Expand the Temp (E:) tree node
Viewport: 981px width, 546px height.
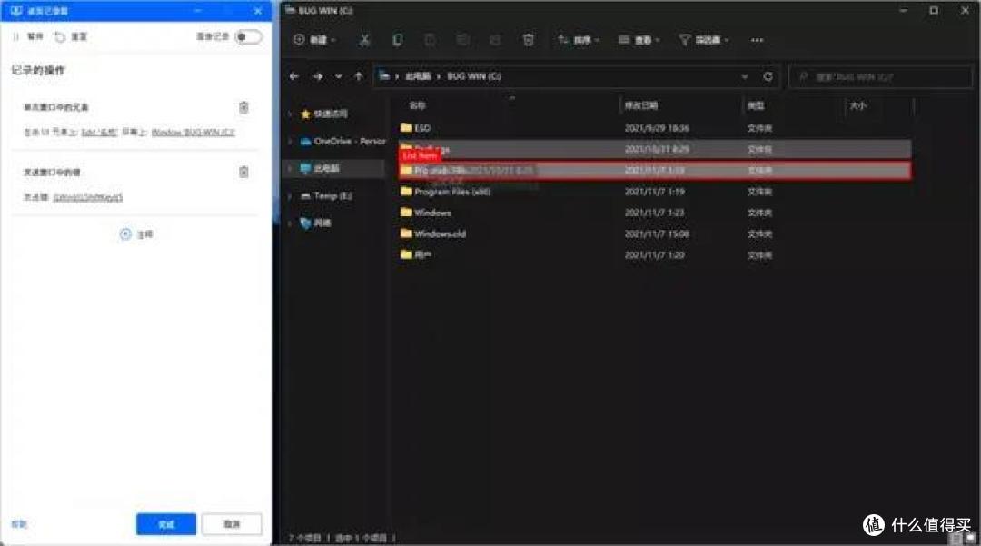(x=290, y=195)
